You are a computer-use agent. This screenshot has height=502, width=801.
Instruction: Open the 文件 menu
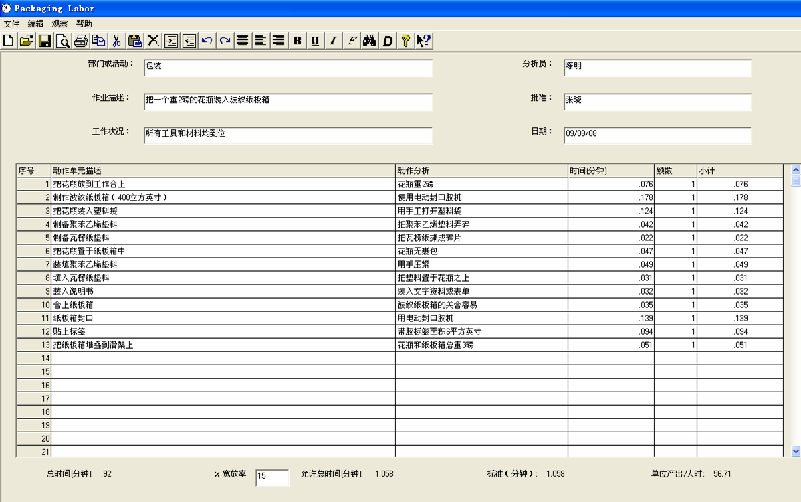pyautogui.click(x=12, y=23)
